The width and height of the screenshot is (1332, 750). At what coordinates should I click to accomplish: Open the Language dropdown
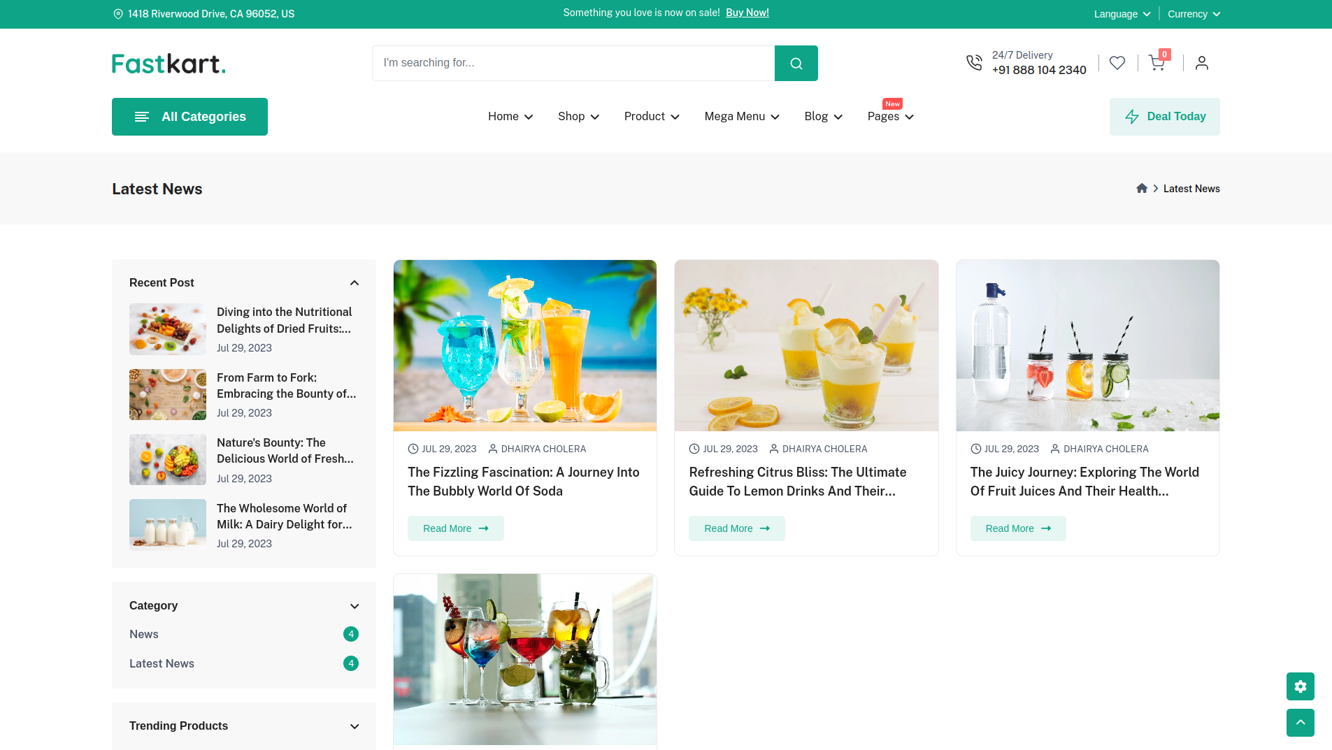tap(1122, 14)
